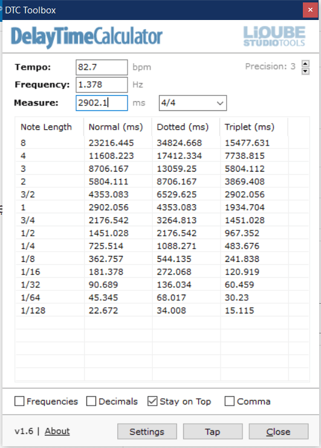Select the normal value 5804.111

[x=108, y=181]
